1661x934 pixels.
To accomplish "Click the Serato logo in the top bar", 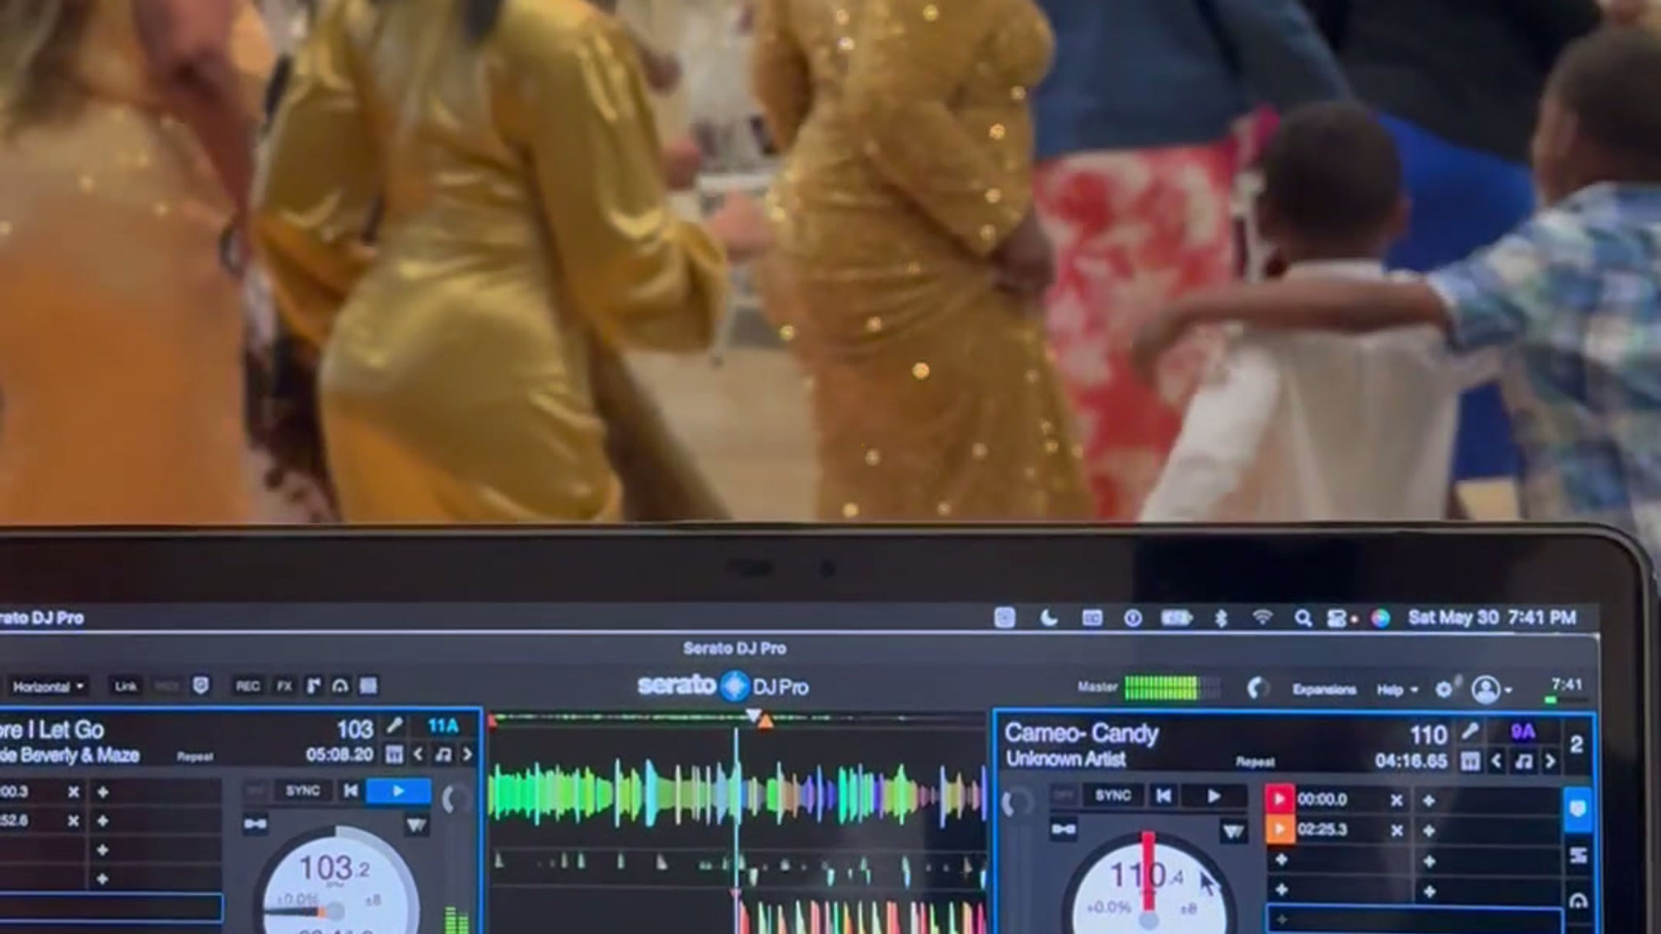I will pyautogui.click(x=723, y=686).
